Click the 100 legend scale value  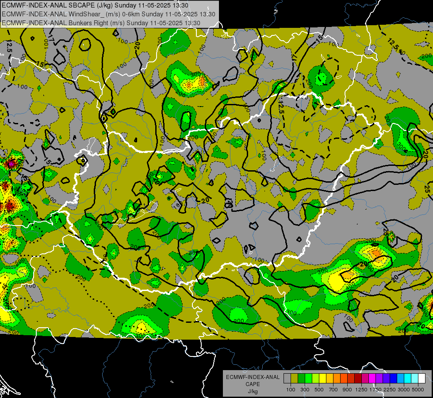291,390
